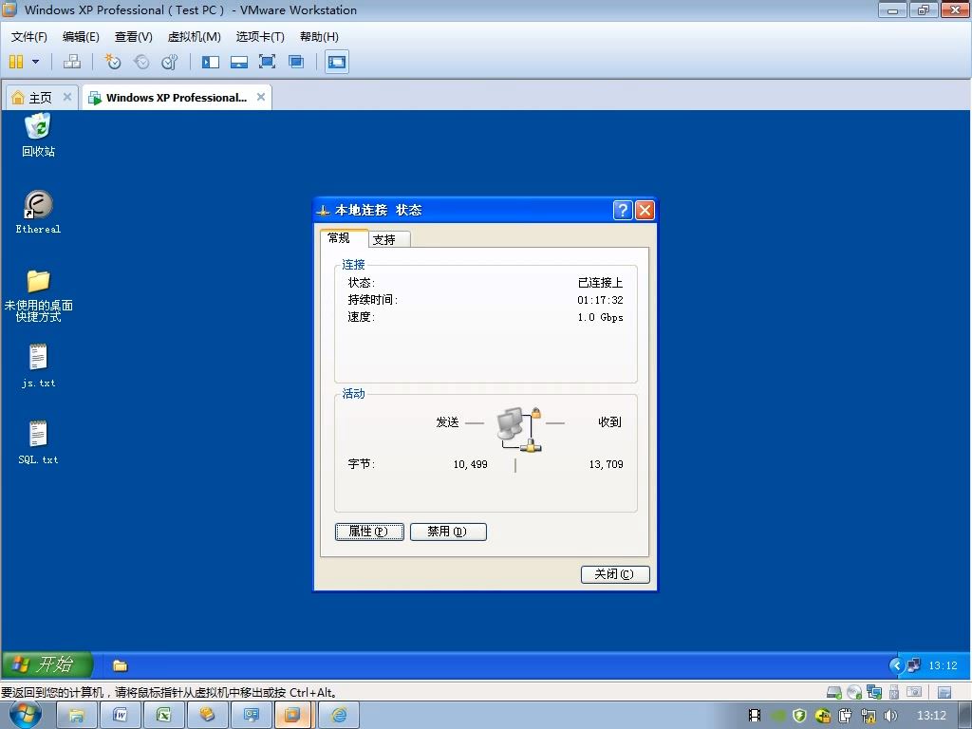This screenshot has height=729, width=972.
Task: Click the VMware camera/sound device status icon
Action: (914, 692)
